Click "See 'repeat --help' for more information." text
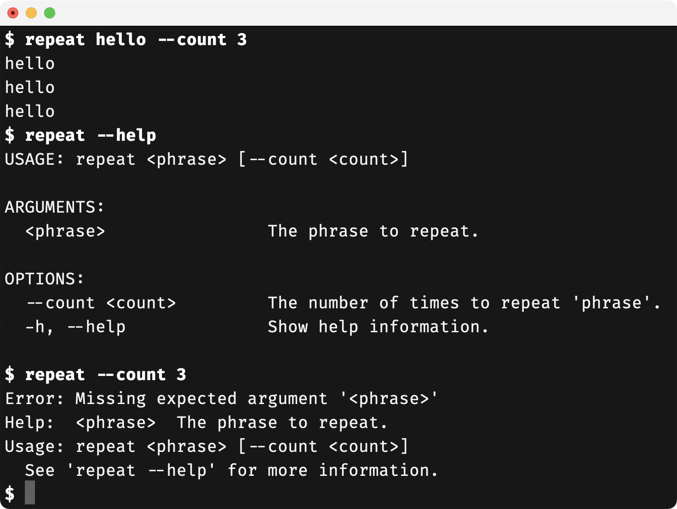Viewport: 677px width, 509px height. click(x=231, y=470)
